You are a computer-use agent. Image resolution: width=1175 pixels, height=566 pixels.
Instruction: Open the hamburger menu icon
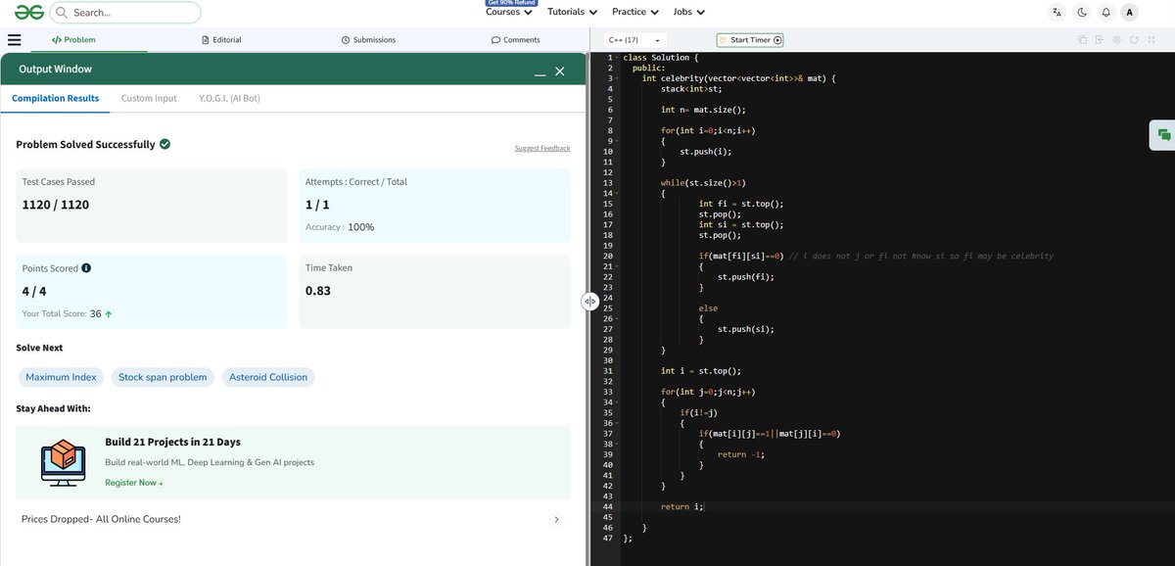tap(14, 40)
